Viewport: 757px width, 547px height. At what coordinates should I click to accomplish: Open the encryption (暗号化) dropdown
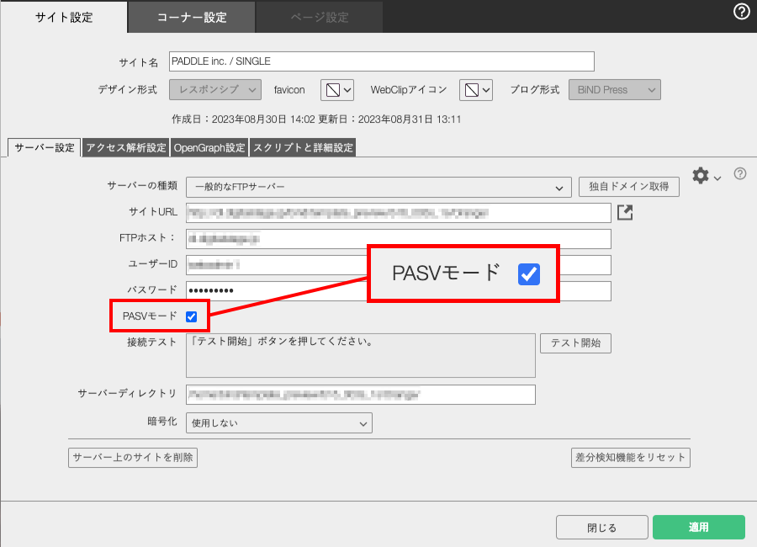(x=278, y=422)
